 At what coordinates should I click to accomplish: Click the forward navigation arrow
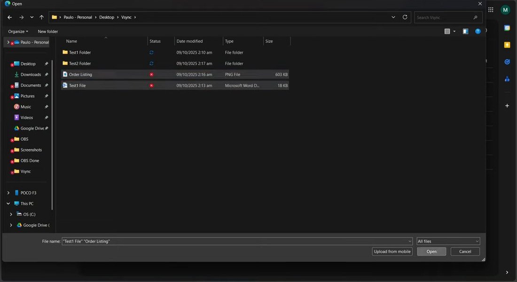coord(22,17)
